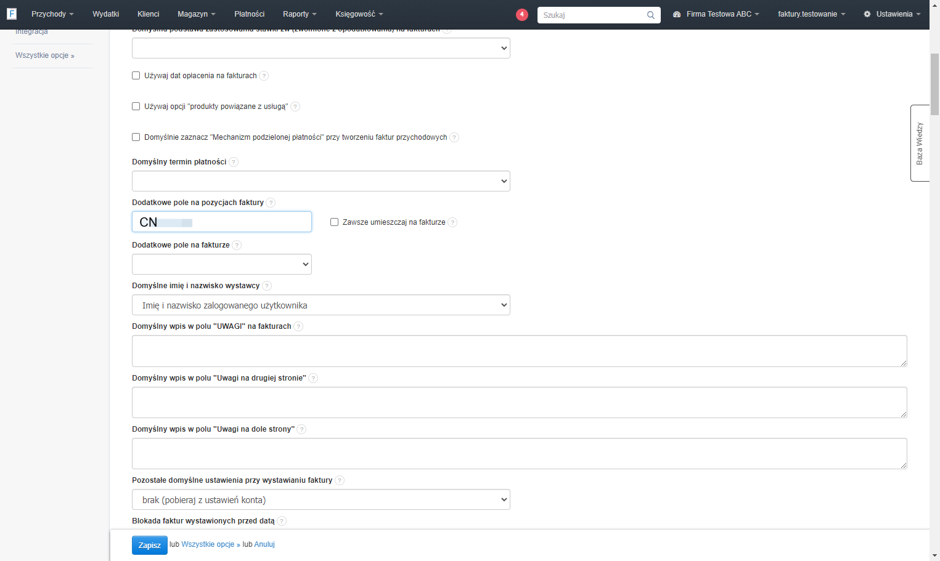Enable "Używaj dat opłacenia na fakturach" checkbox
Screen dimensions: 940x561
tap(136, 76)
